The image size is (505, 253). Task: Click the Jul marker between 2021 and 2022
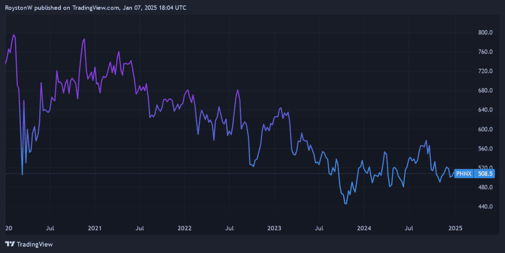(x=140, y=228)
